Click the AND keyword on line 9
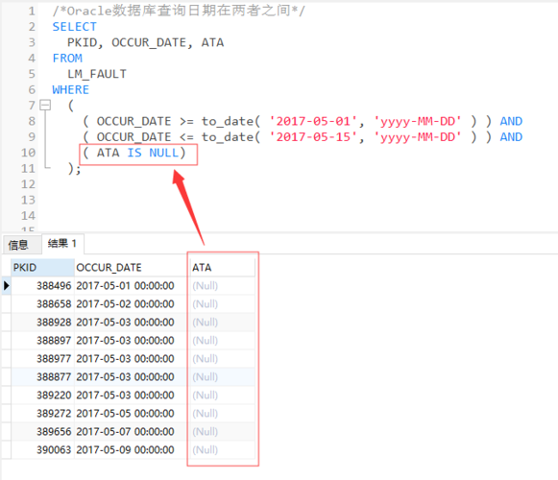The height and width of the screenshot is (480, 558). (x=511, y=137)
